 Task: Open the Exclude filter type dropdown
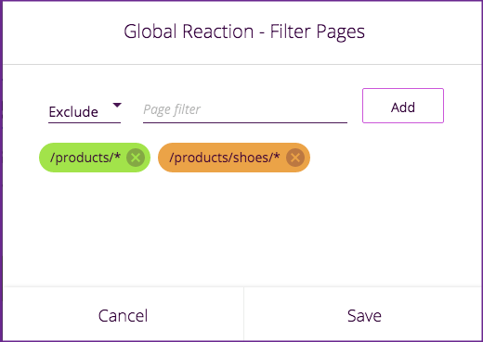click(85, 111)
